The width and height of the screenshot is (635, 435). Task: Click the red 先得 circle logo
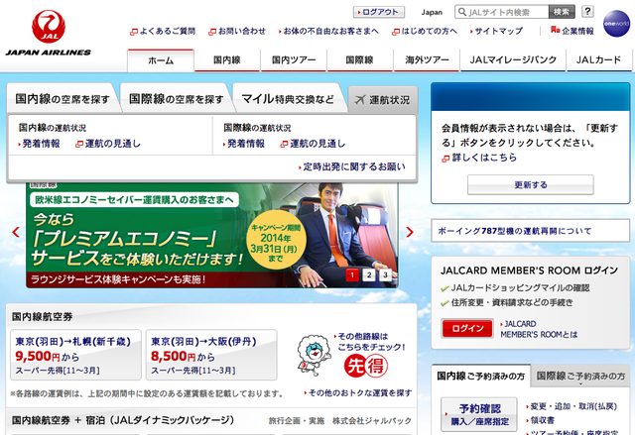coord(366,366)
